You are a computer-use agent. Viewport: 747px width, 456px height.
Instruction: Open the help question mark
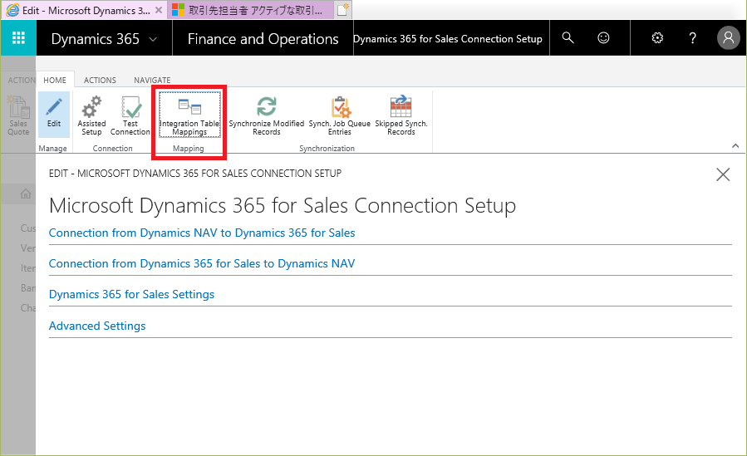(693, 37)
